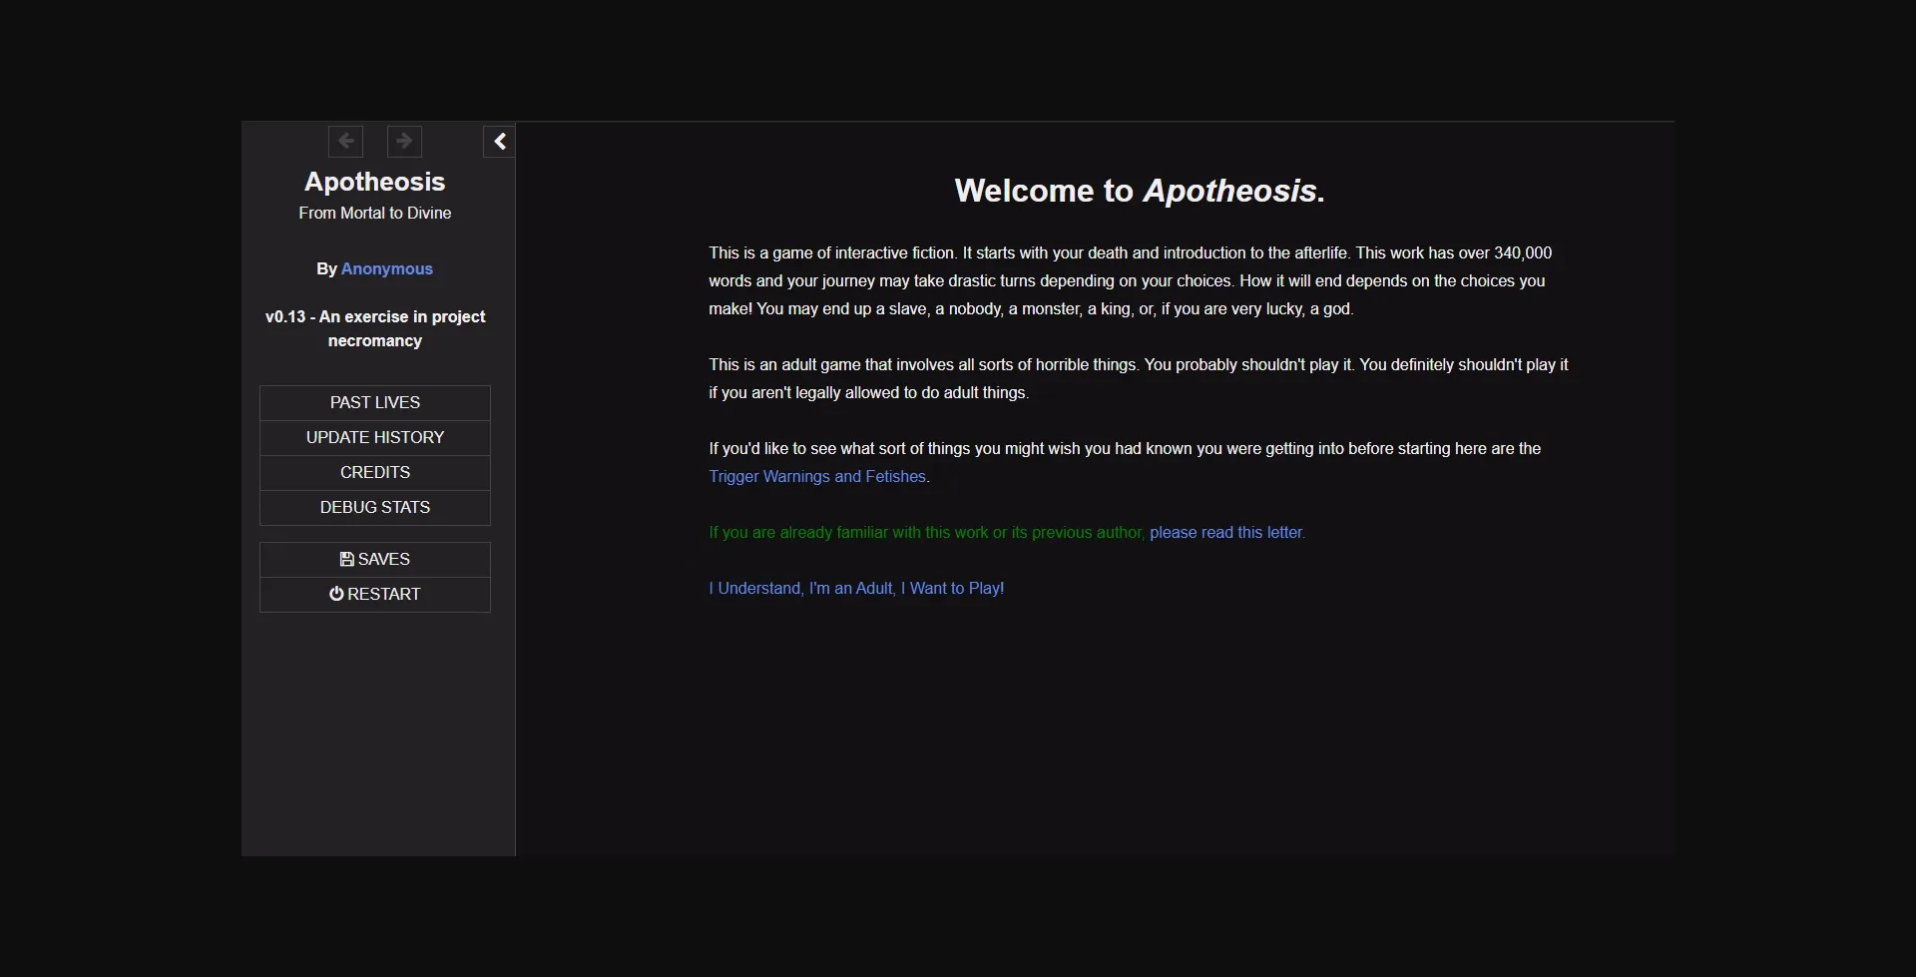Click the Apotheosis title heading
This screenshot has height=977, width=1916.
tap(374, 181)
